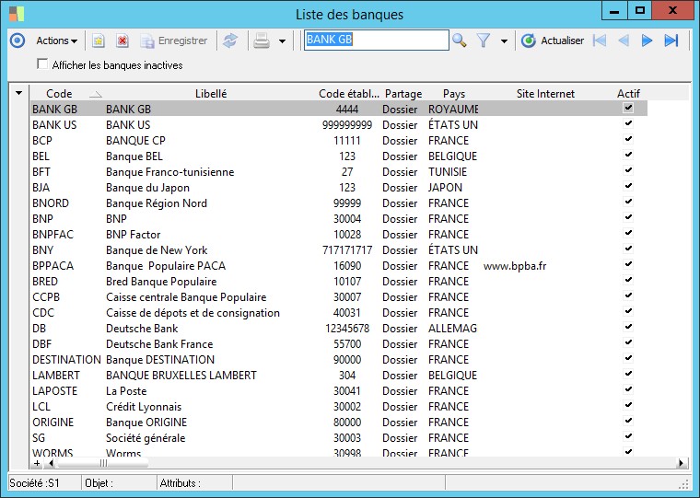Toggle Actif checkbox for BANK GB
Viewport: 700px width, 498px height.
(x=628, y=109)
